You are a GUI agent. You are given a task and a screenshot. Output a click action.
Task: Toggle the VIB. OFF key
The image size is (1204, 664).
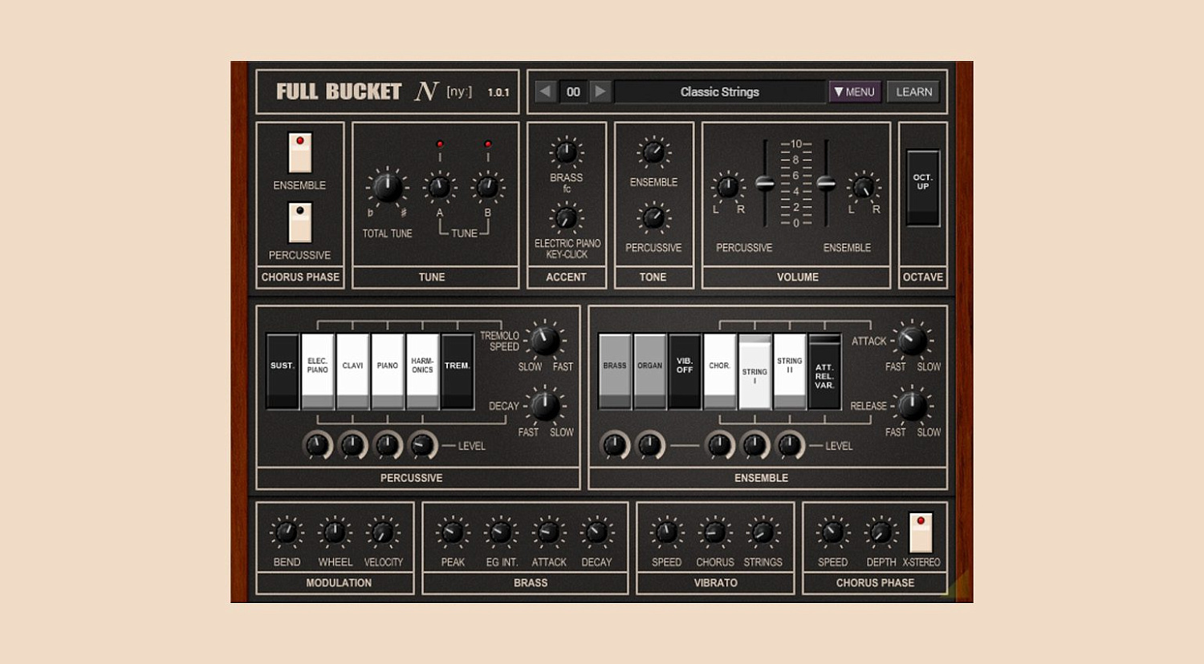(685, 371)
